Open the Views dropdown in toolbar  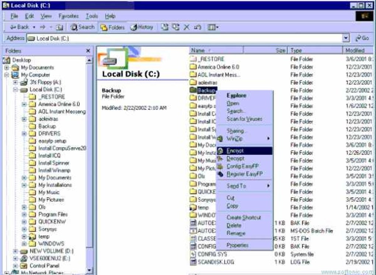(213, 27)
